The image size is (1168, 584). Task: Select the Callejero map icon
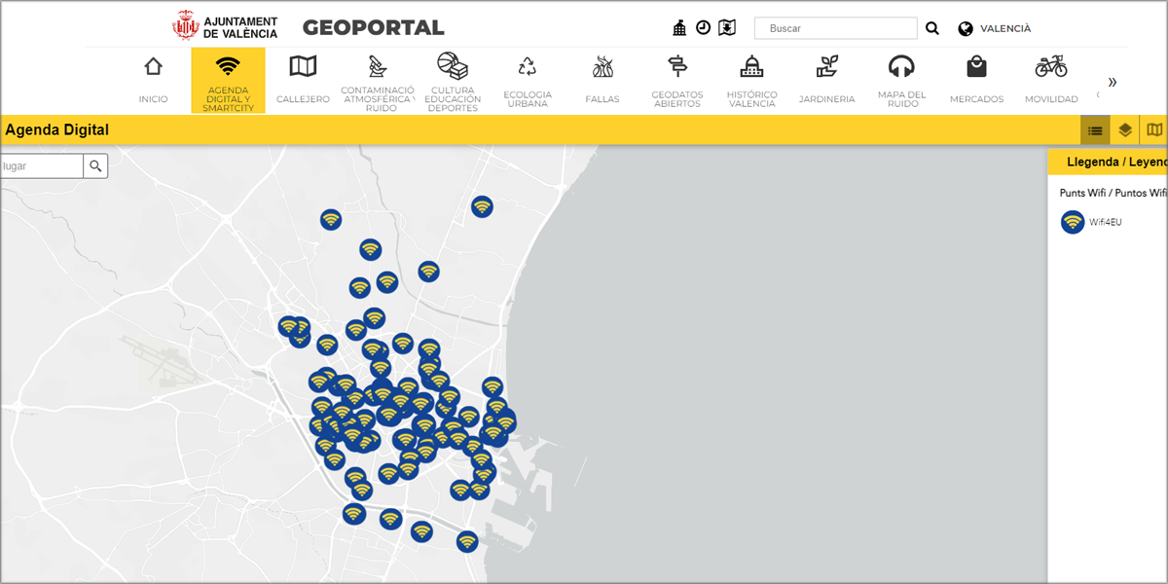click(x=303, y=67)
